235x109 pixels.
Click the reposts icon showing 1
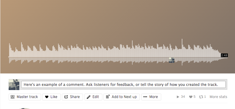point(201,97)
